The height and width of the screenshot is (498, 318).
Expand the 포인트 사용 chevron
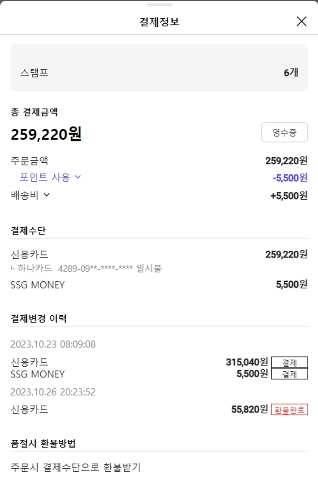click(78, 177)
